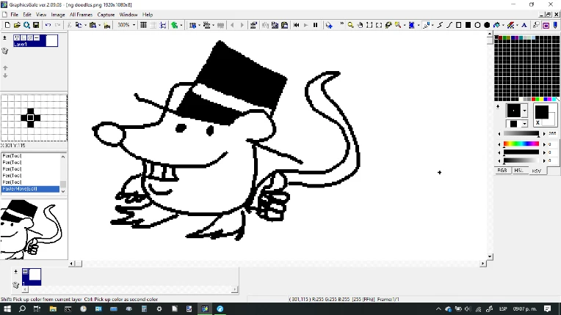
Task: Open the dropdown beside the small black square
Action: (x=524, y=123)
